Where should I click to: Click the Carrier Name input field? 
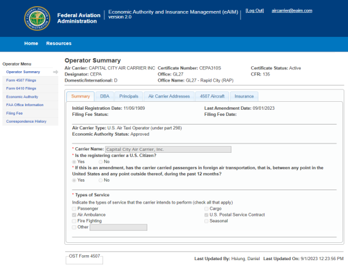coord(168,150)
